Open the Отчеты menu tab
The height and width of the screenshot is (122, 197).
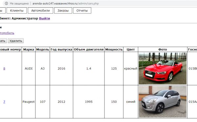pyautogui.click(x=82, y=10)
